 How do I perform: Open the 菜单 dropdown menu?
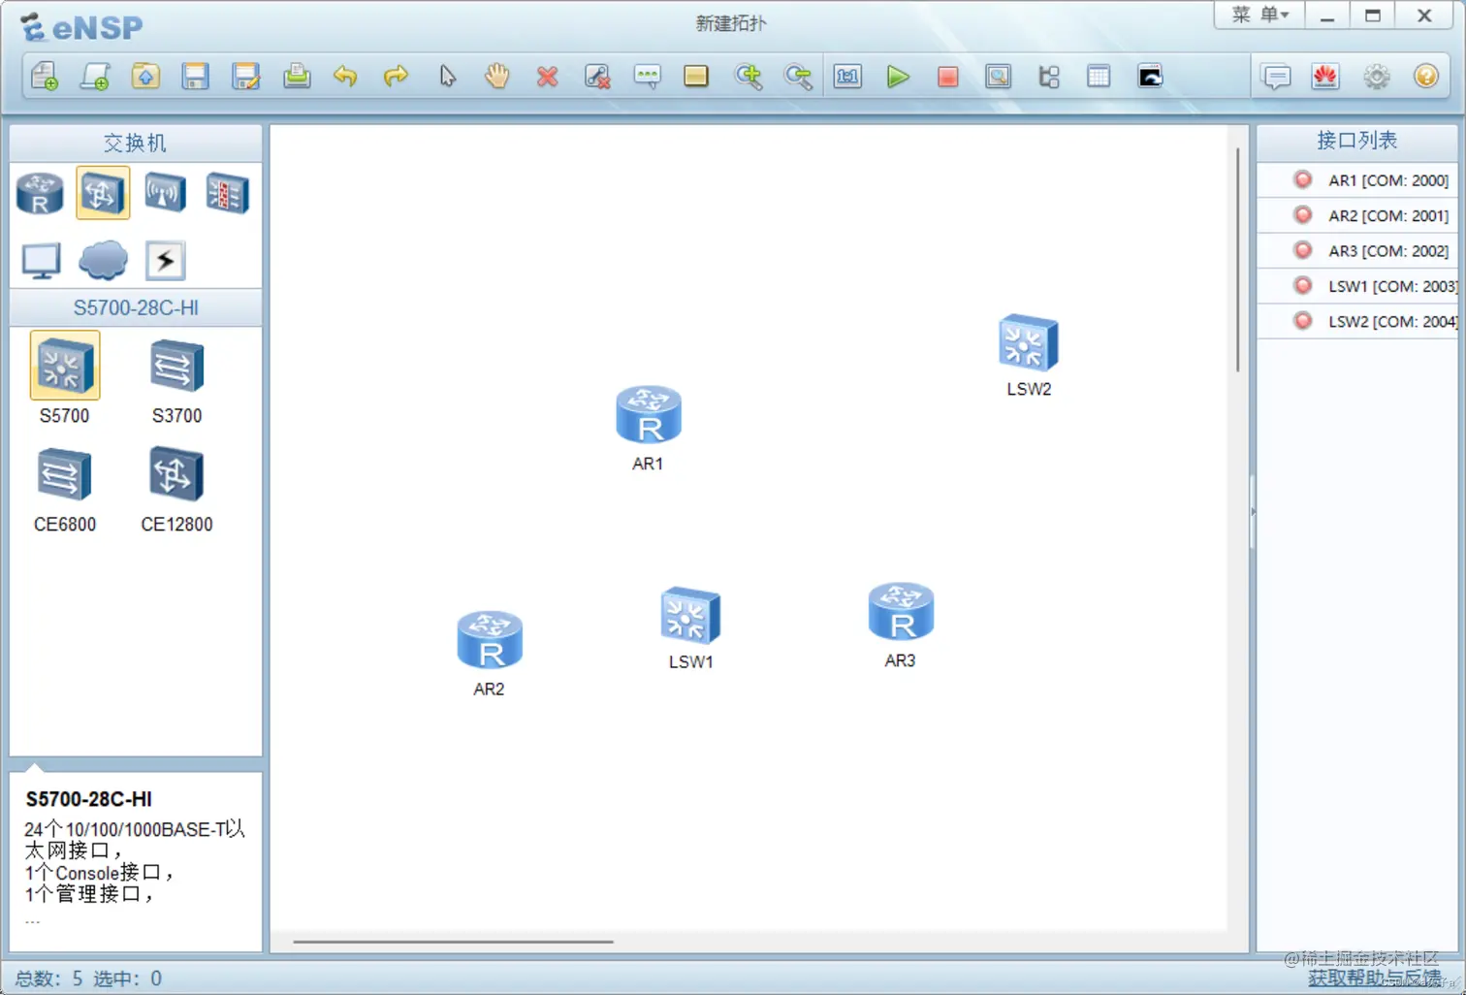(1260, 15)
